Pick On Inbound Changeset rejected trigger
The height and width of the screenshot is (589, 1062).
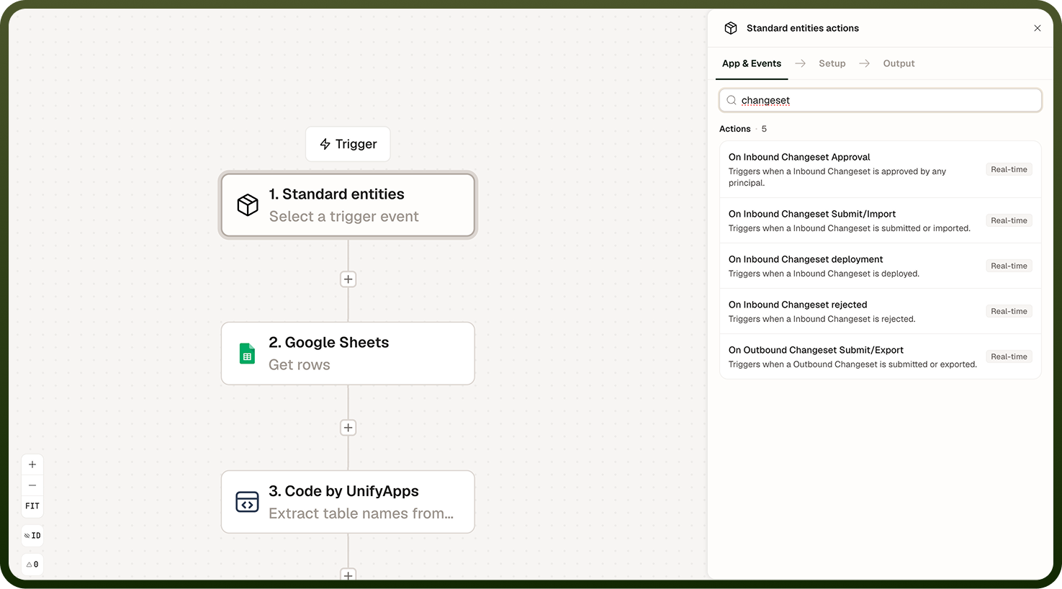881,311
